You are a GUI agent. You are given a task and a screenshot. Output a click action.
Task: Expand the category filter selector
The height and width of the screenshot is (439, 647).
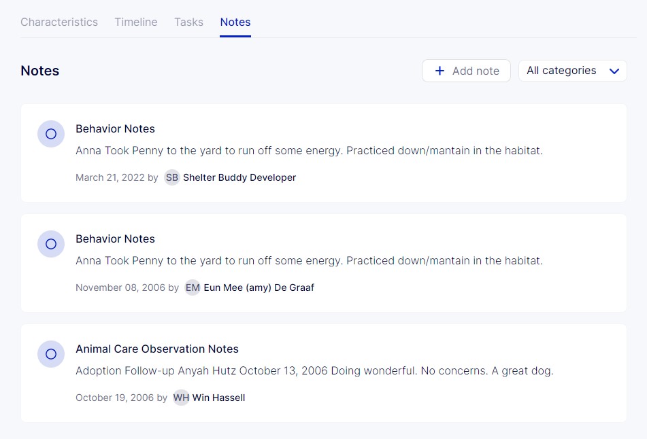tap(572, 70)
